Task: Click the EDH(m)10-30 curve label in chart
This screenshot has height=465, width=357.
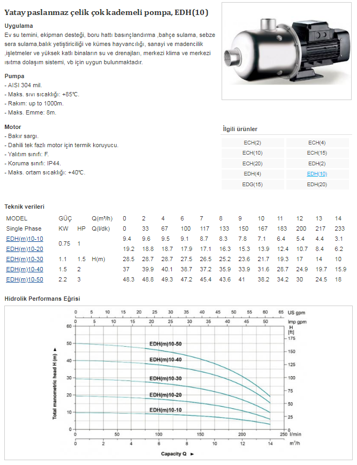Action: tap(165, 379)
